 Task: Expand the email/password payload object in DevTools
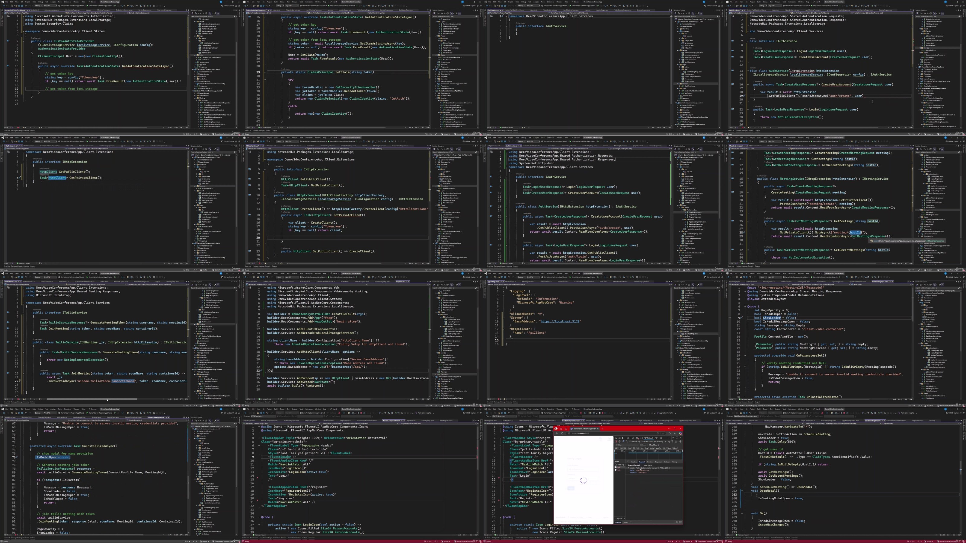pos(629,468)
